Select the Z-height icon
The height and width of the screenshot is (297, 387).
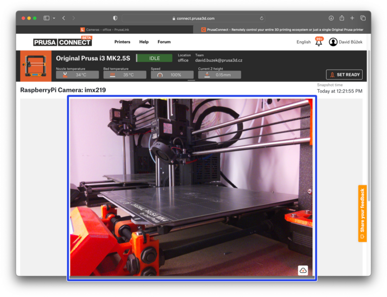(x=207, y=75)
